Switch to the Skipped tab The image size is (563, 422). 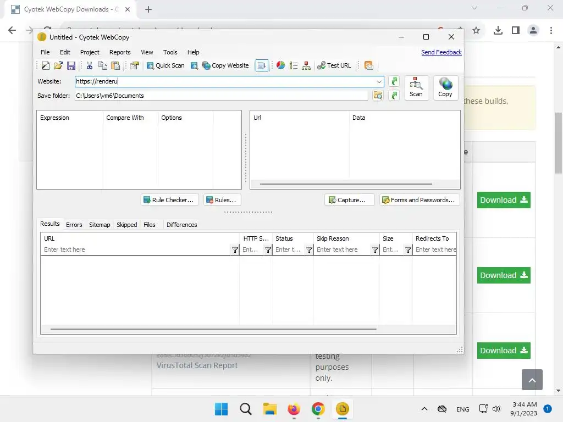coord(127,225)
